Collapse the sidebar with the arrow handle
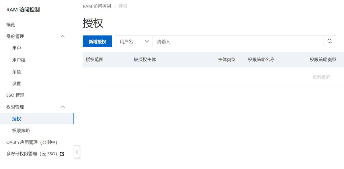The image size is (344, 169). pyautogui.click(x=77, y=152)
